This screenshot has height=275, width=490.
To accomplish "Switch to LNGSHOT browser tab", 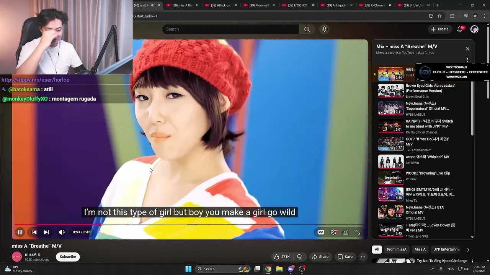I will tap(298, 5).
